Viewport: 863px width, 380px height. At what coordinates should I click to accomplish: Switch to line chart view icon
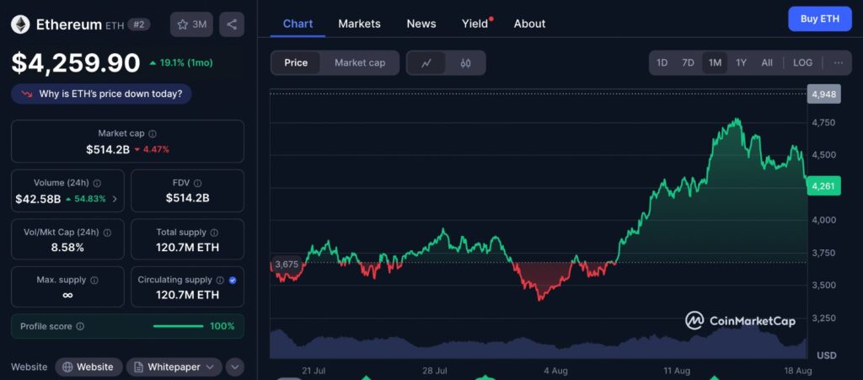point(426,62)
